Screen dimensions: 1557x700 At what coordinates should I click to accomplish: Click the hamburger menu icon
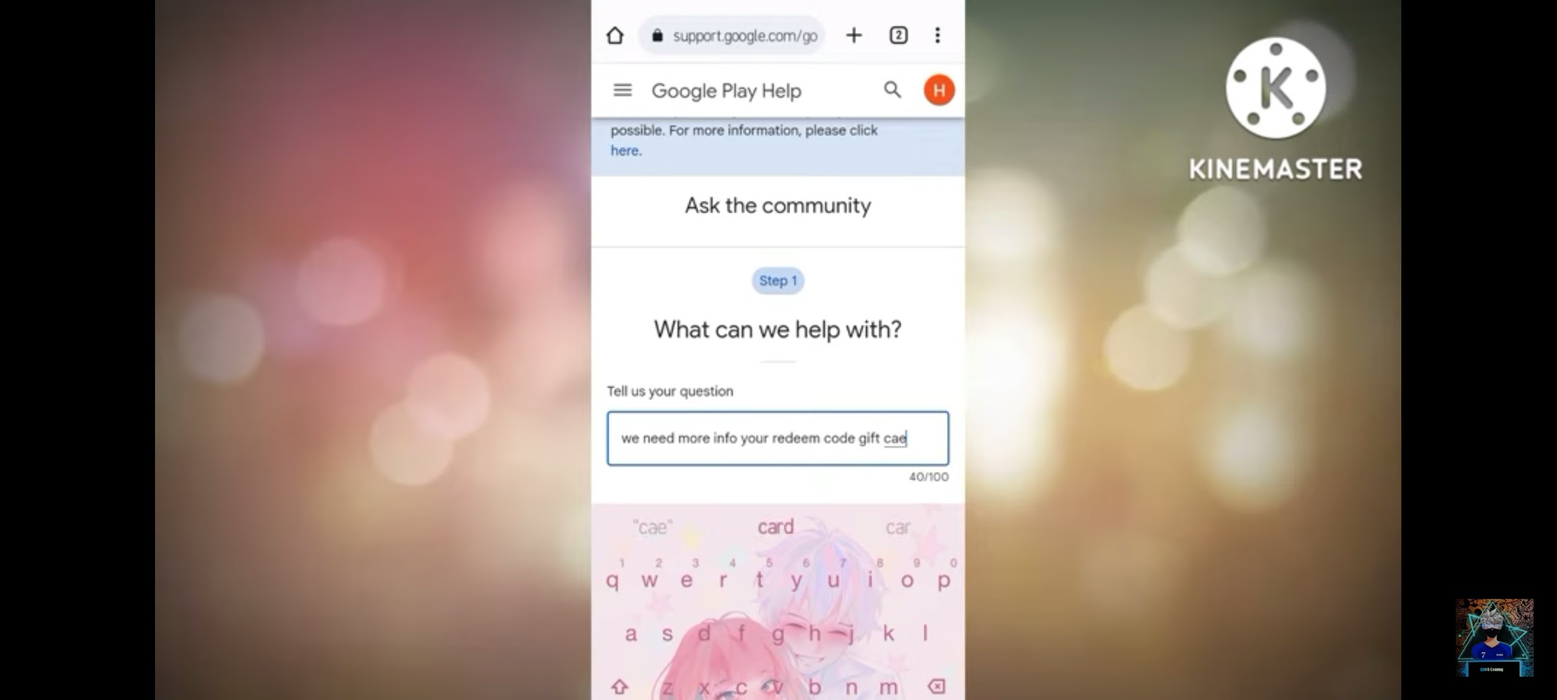tap(623, 90)
